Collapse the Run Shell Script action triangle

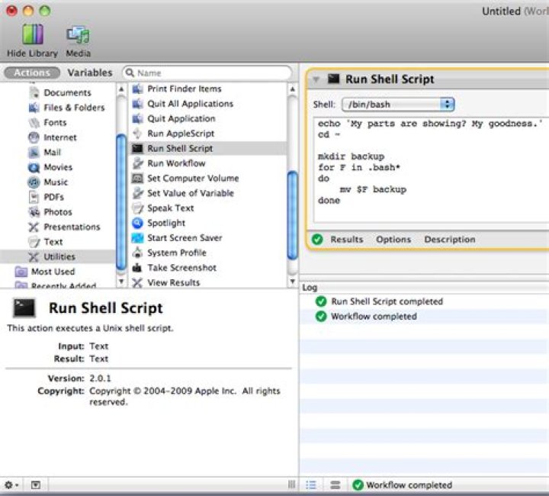click(x=316, y=79)
